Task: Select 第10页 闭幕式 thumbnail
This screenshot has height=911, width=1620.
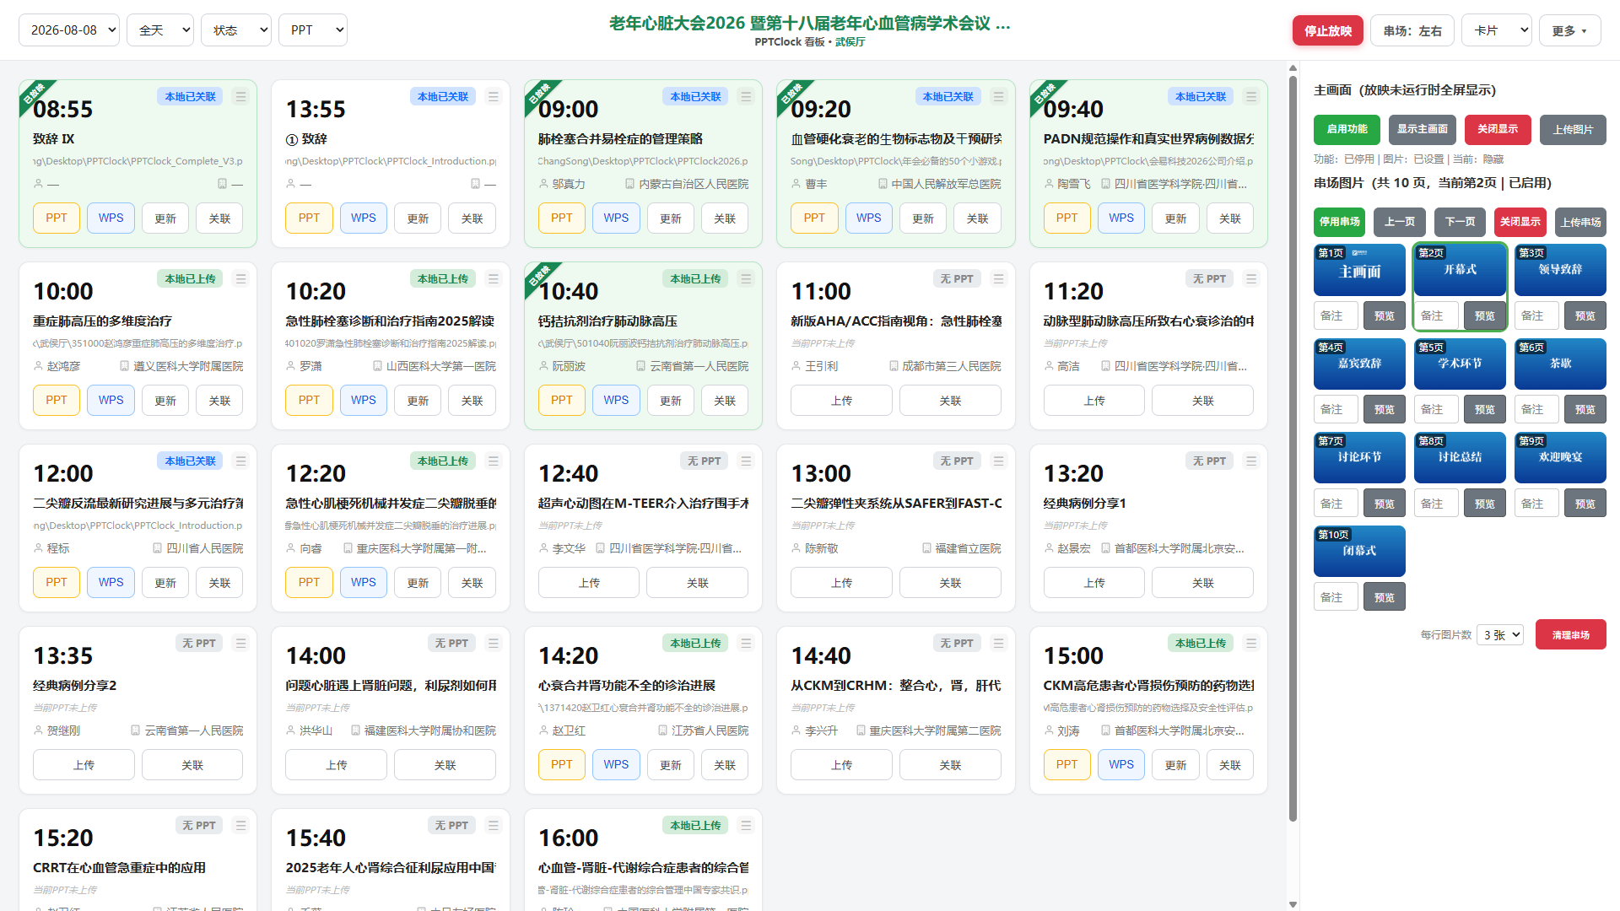Action: tap(1359, 551)
